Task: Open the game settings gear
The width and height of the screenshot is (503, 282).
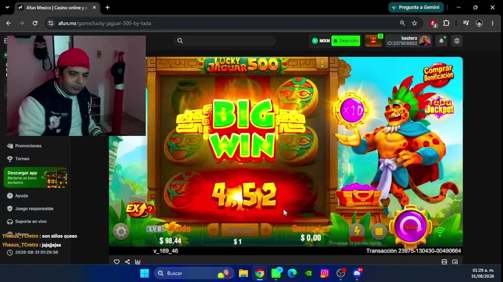Action: (121, 232)
